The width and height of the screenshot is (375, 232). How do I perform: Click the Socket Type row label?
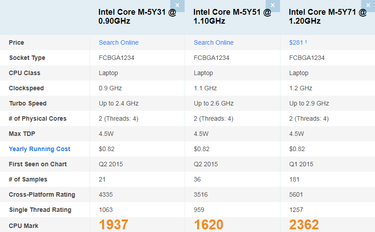pos(27,58)
